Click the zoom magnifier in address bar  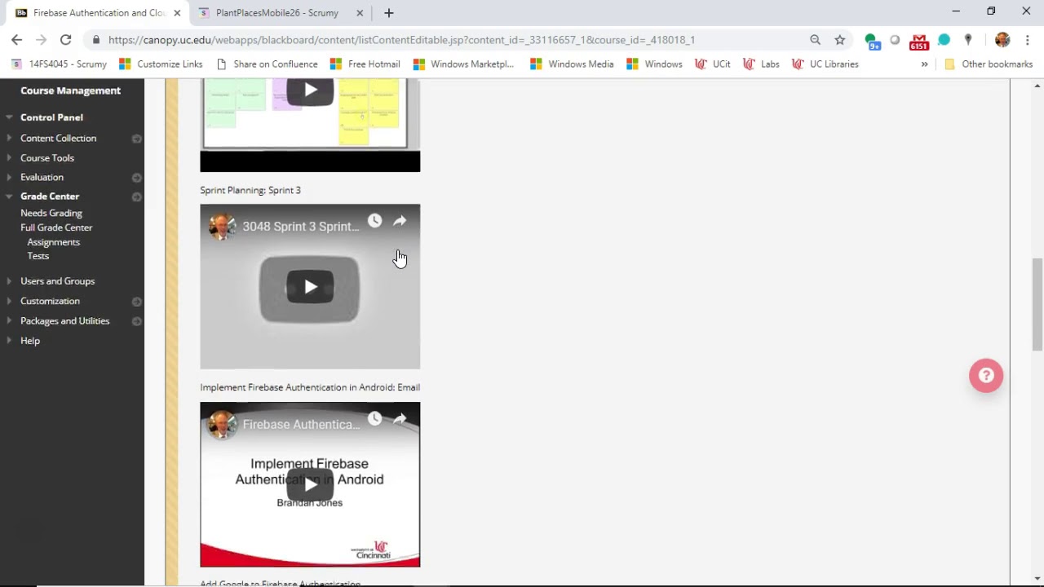[815, 39]
